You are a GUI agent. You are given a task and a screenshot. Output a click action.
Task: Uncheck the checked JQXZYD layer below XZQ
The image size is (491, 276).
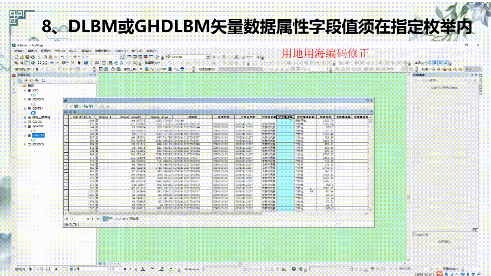click(x=29, y=100)
